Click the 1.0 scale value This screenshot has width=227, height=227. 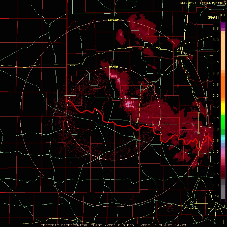[216, 152]
